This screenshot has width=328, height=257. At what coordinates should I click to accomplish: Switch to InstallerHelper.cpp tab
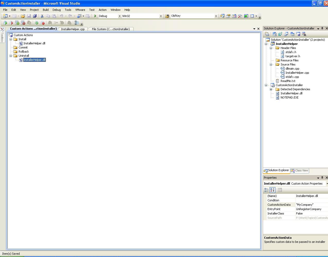73,29
